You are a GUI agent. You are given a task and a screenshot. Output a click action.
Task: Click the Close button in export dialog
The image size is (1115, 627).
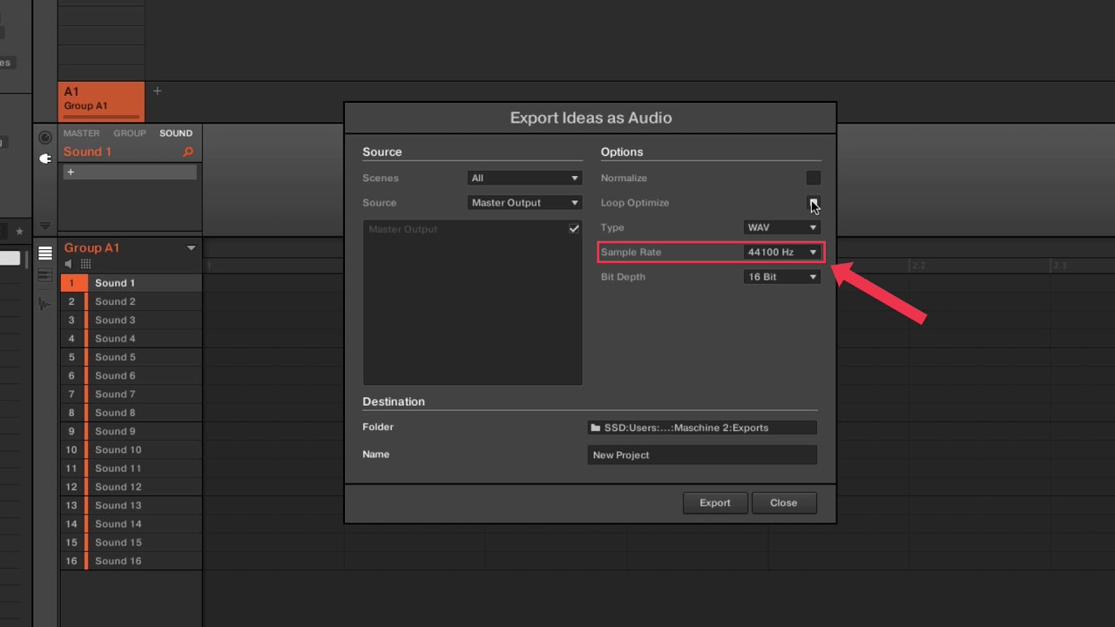coord(783,502)
